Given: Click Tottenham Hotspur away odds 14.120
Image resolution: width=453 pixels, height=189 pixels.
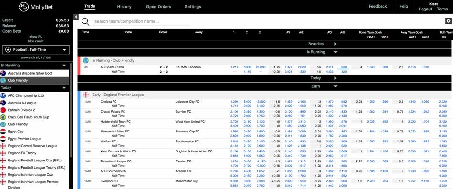Looking at the screenshot, I should pos(260,161).
